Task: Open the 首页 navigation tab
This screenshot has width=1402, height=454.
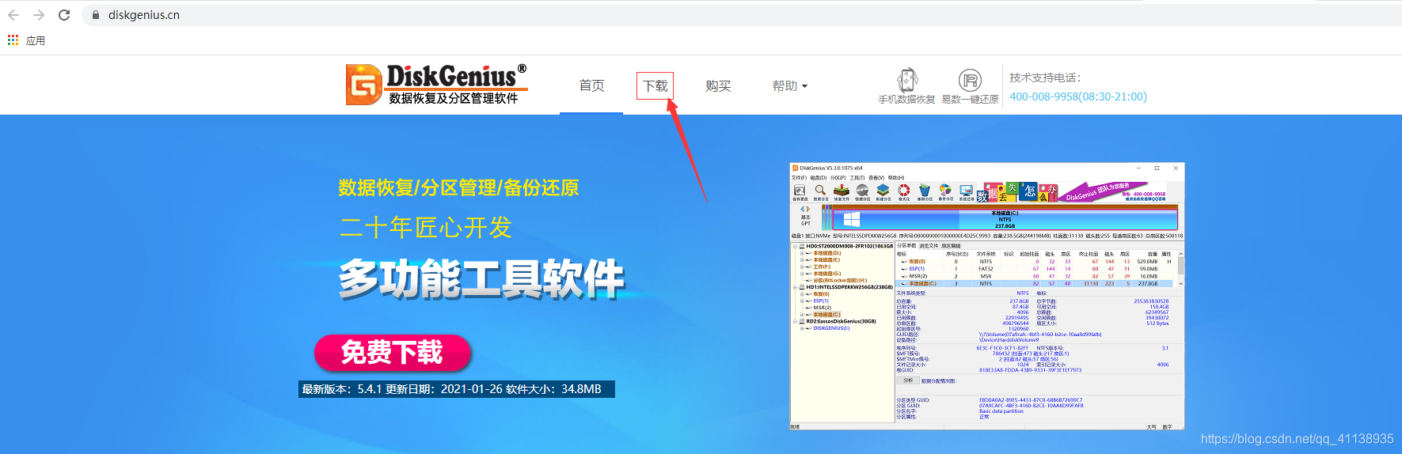Action: pos(591,85)
